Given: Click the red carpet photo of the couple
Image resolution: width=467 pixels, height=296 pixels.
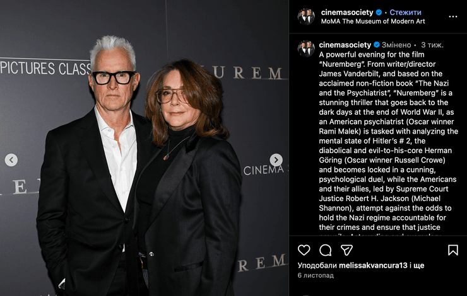Looking at the screenshot, I should tap(144, 148).
